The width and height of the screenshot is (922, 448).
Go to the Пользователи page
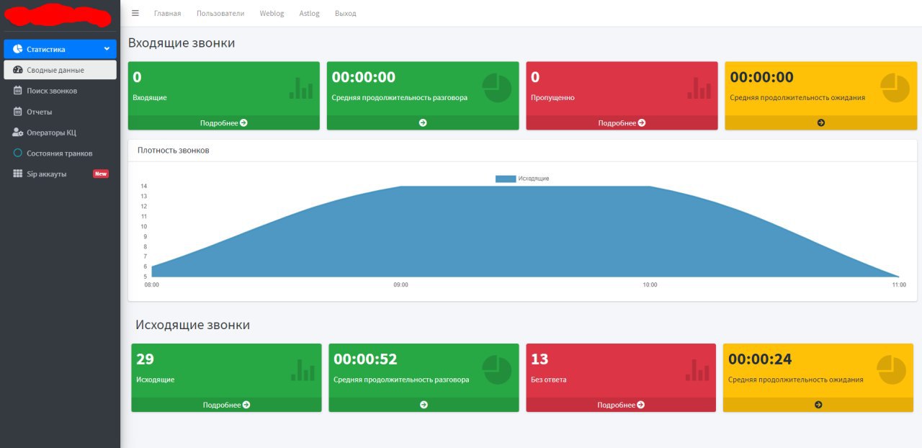(220, 14)
